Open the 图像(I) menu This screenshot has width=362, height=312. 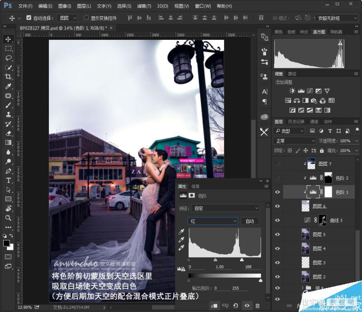click(64, 6)
